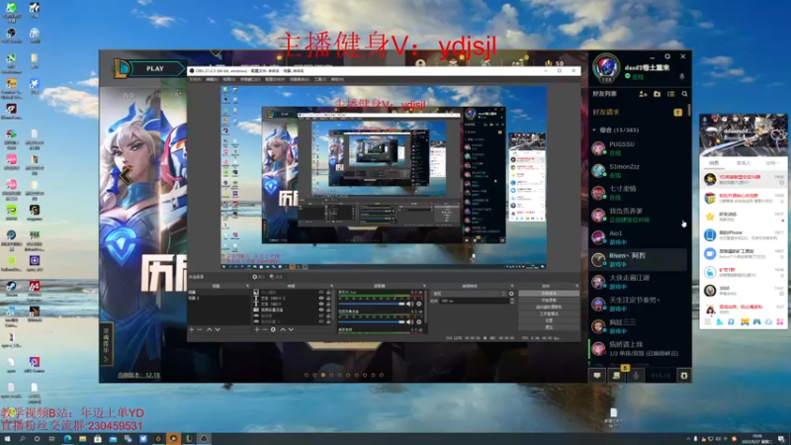Screen dimensions: 791x445
Task: Click add friend icon in LoL friends list
Action: point(643,94)
